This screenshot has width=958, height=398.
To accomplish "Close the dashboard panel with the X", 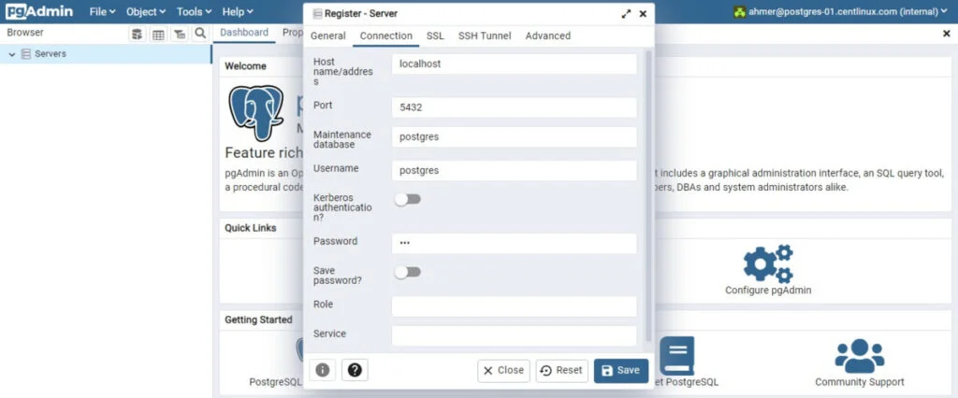I will tap(947, 35).
